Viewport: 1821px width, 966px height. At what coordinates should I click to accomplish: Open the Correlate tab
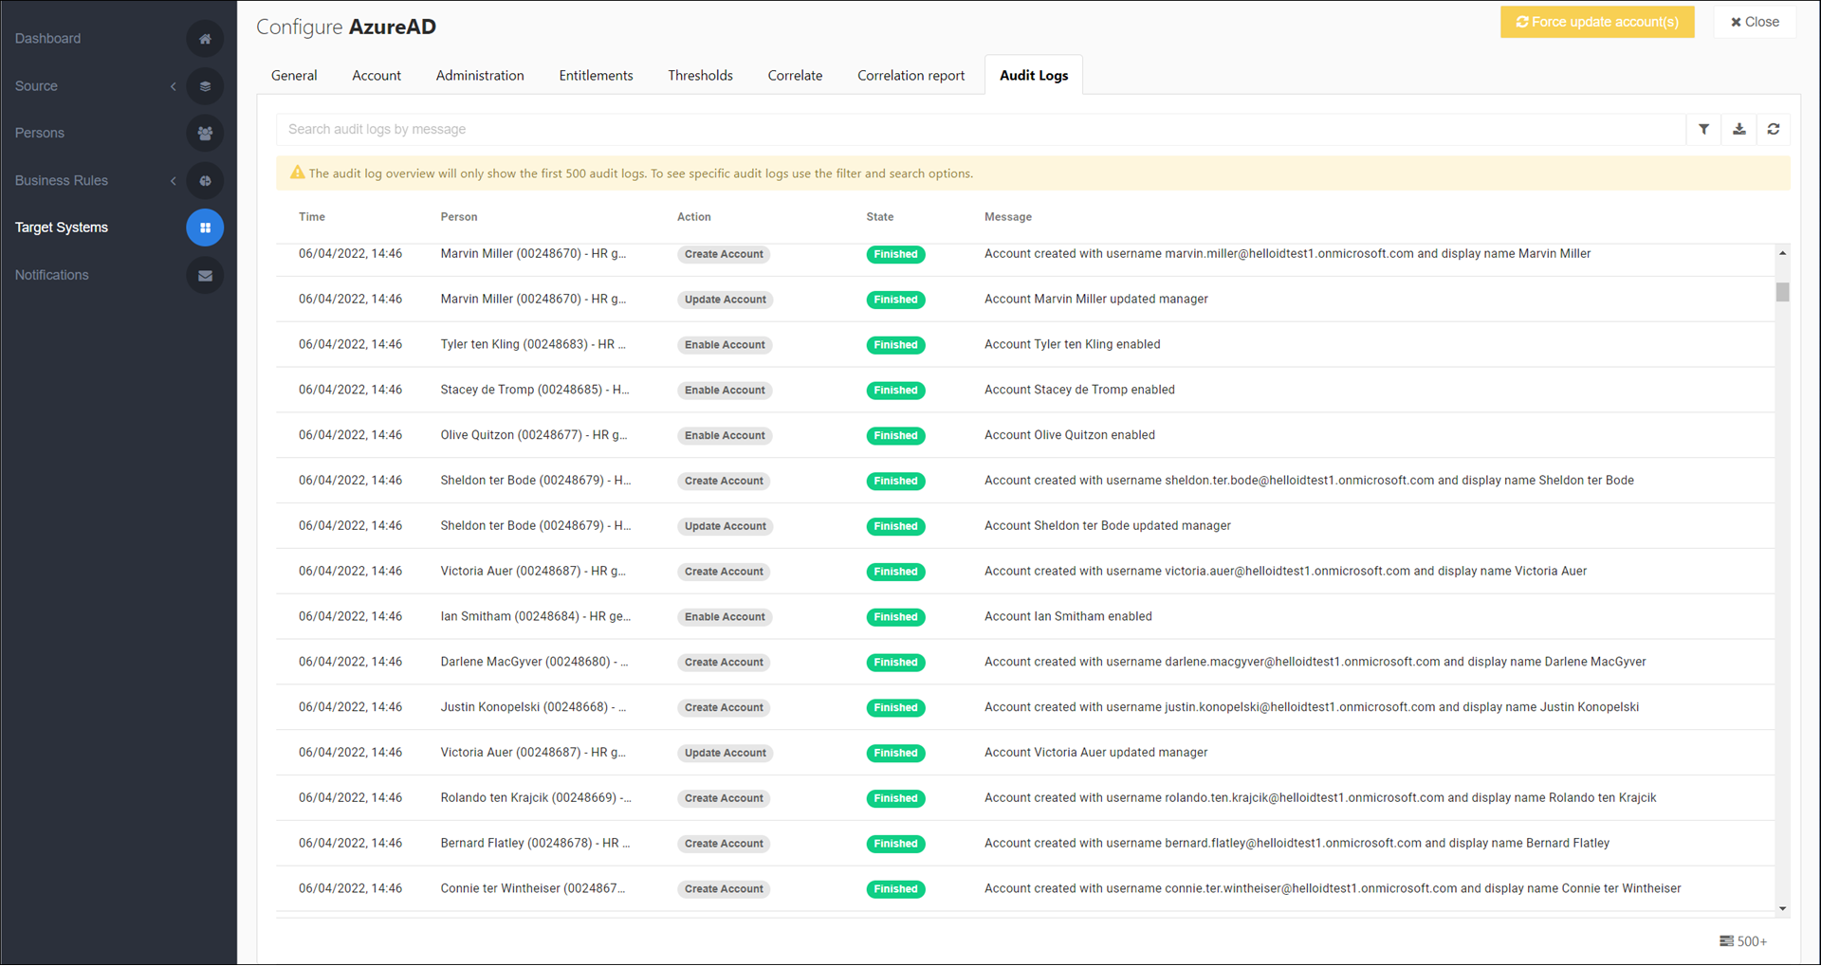(x=795, y=76)
